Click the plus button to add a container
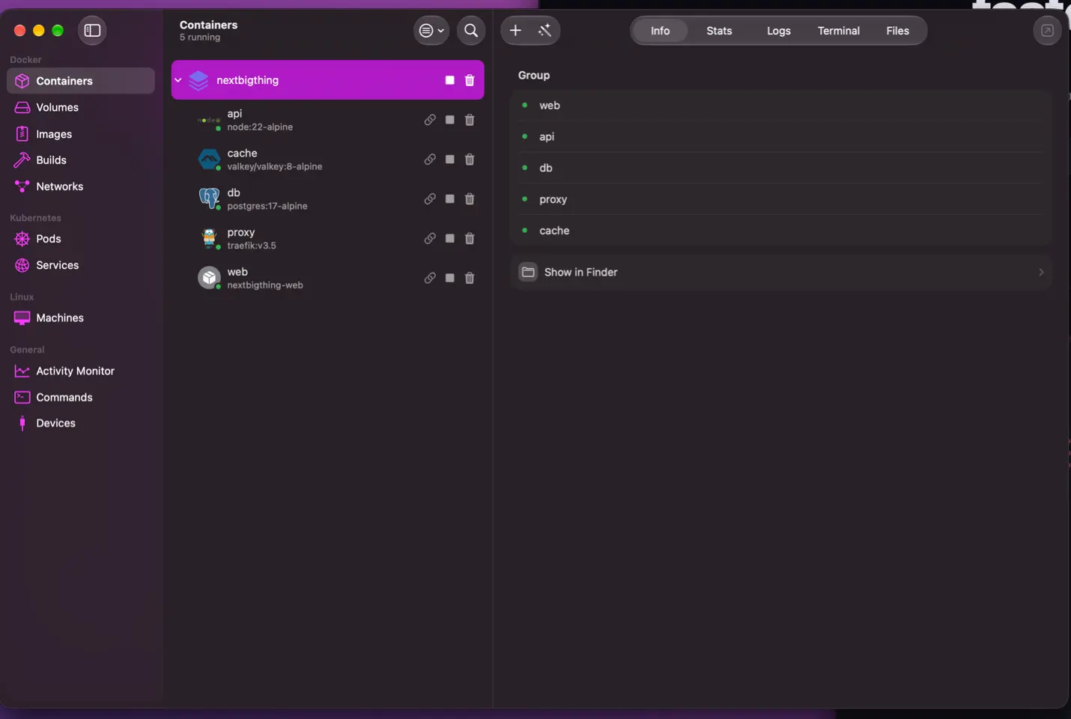 [x=515, y=31]
